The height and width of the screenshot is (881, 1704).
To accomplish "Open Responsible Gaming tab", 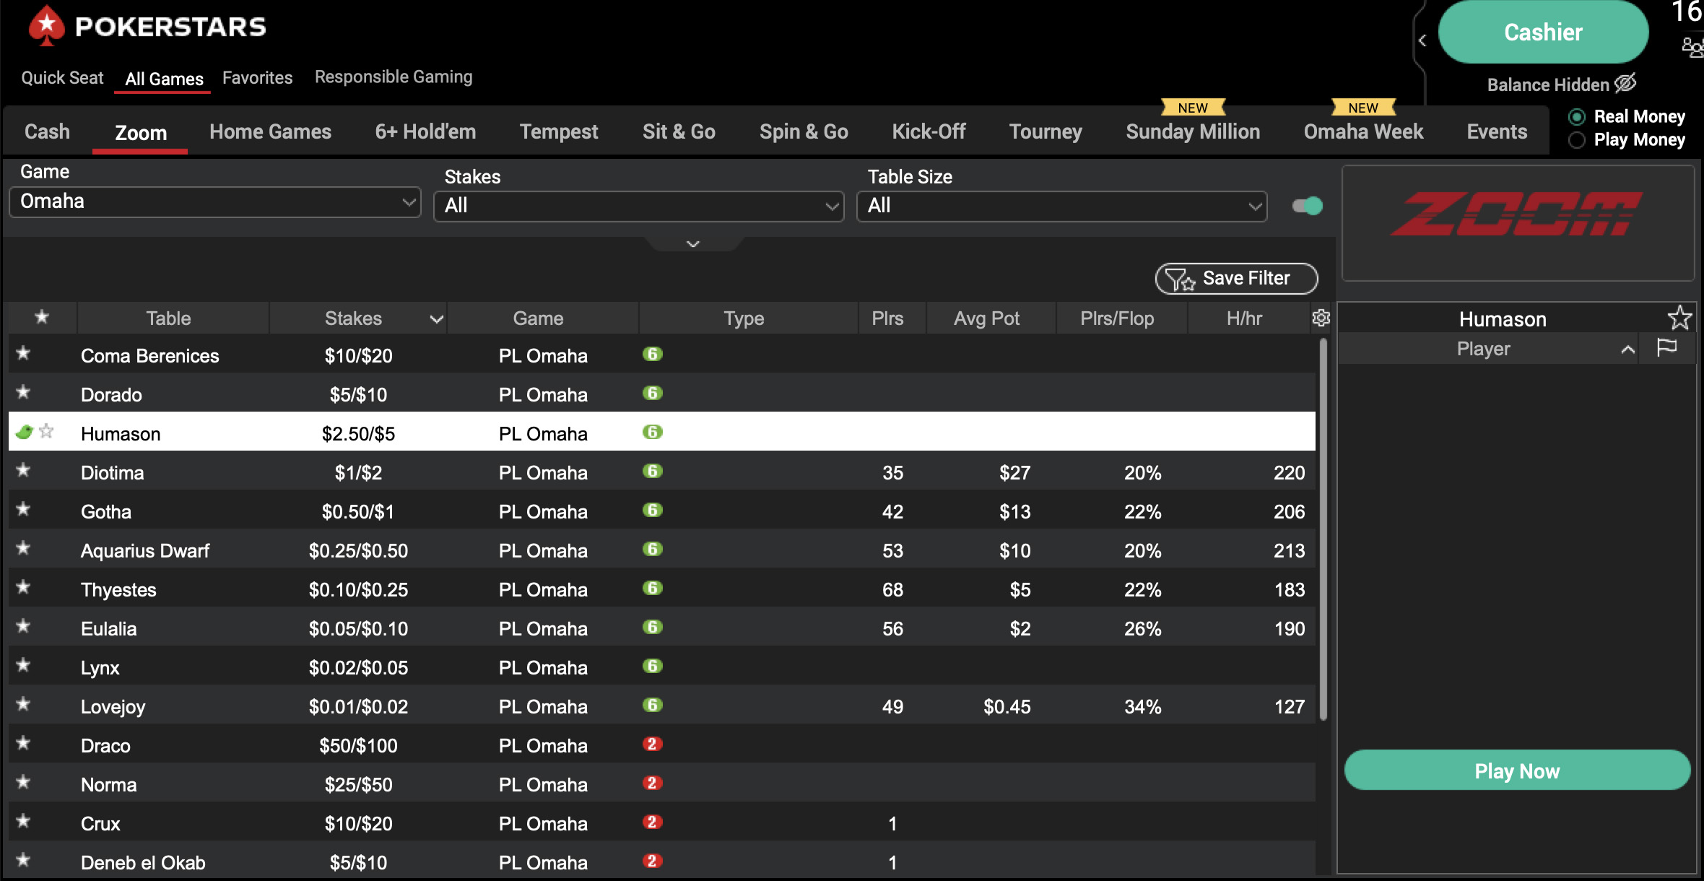I will pos(394,77).
